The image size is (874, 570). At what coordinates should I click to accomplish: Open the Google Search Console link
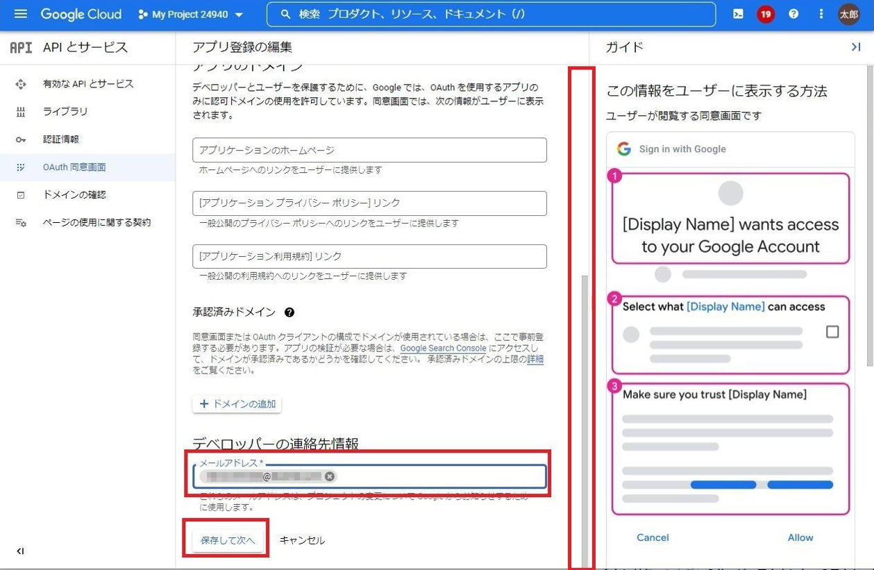pos(443,349)
